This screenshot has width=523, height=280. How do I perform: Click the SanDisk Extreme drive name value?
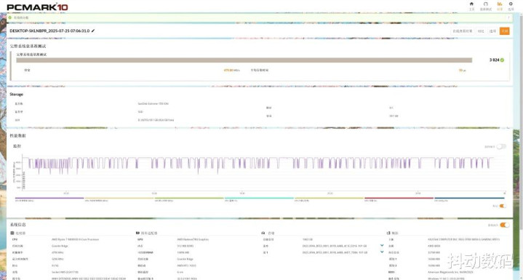point(153,104)
